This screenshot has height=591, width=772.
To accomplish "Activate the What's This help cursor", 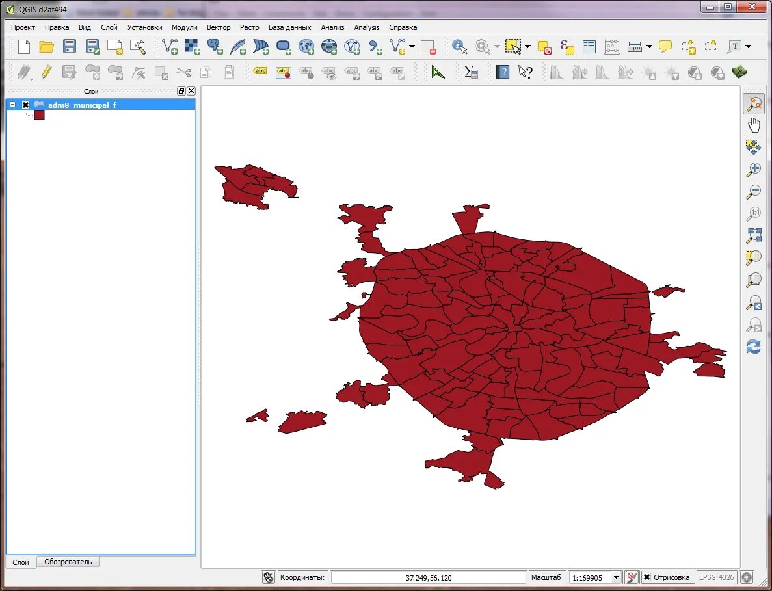I will coord(526,72).
